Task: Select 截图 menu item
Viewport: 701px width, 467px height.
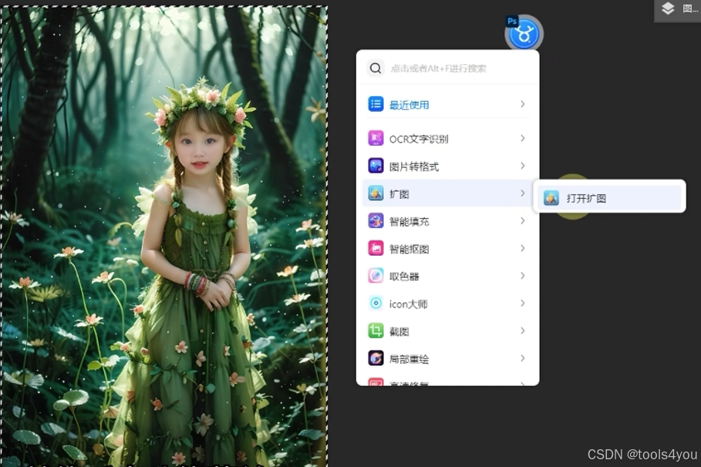Action: pyautogui.click(x=447, y=331)
